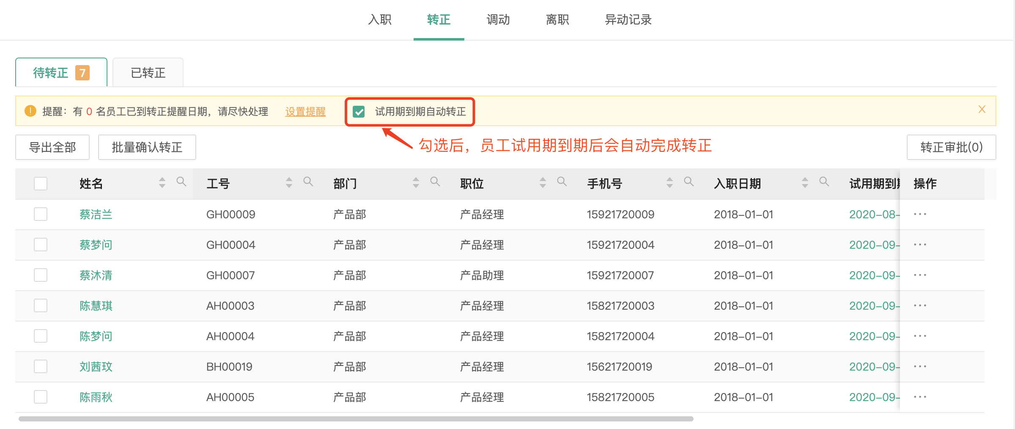The width and height of the screenshot is (1015, 429).
Task: Click the 操作 column header
Action: pos(925,184)
